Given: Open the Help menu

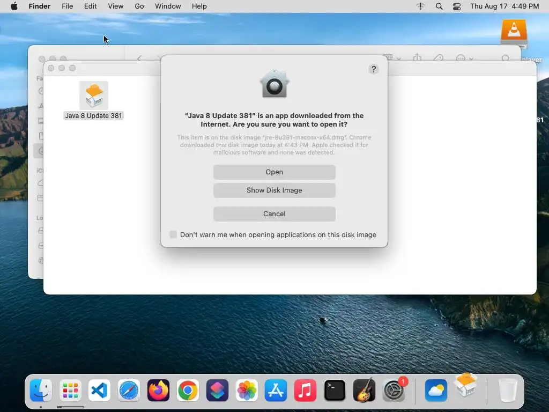Looking at the screenshot, I should [x=199, y=6].
